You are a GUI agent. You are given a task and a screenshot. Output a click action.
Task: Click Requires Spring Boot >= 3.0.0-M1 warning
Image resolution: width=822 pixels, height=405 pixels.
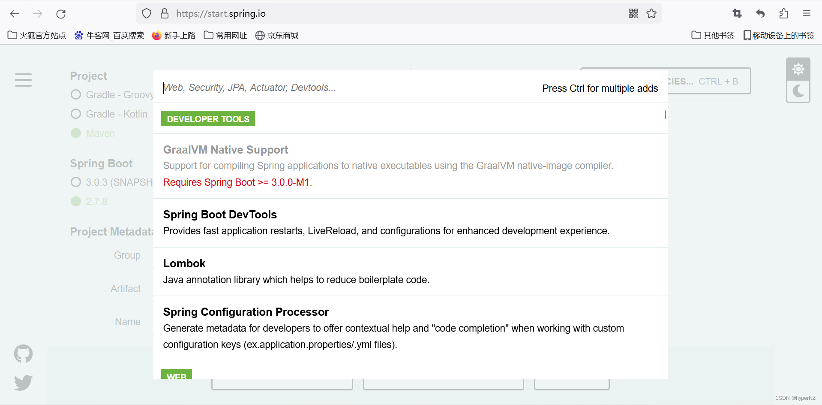tap(237, 182)
